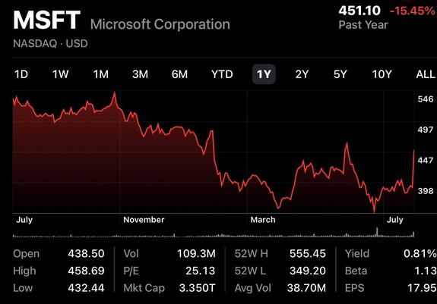Click the volume bar strip under chart

[x=214, y=233]
